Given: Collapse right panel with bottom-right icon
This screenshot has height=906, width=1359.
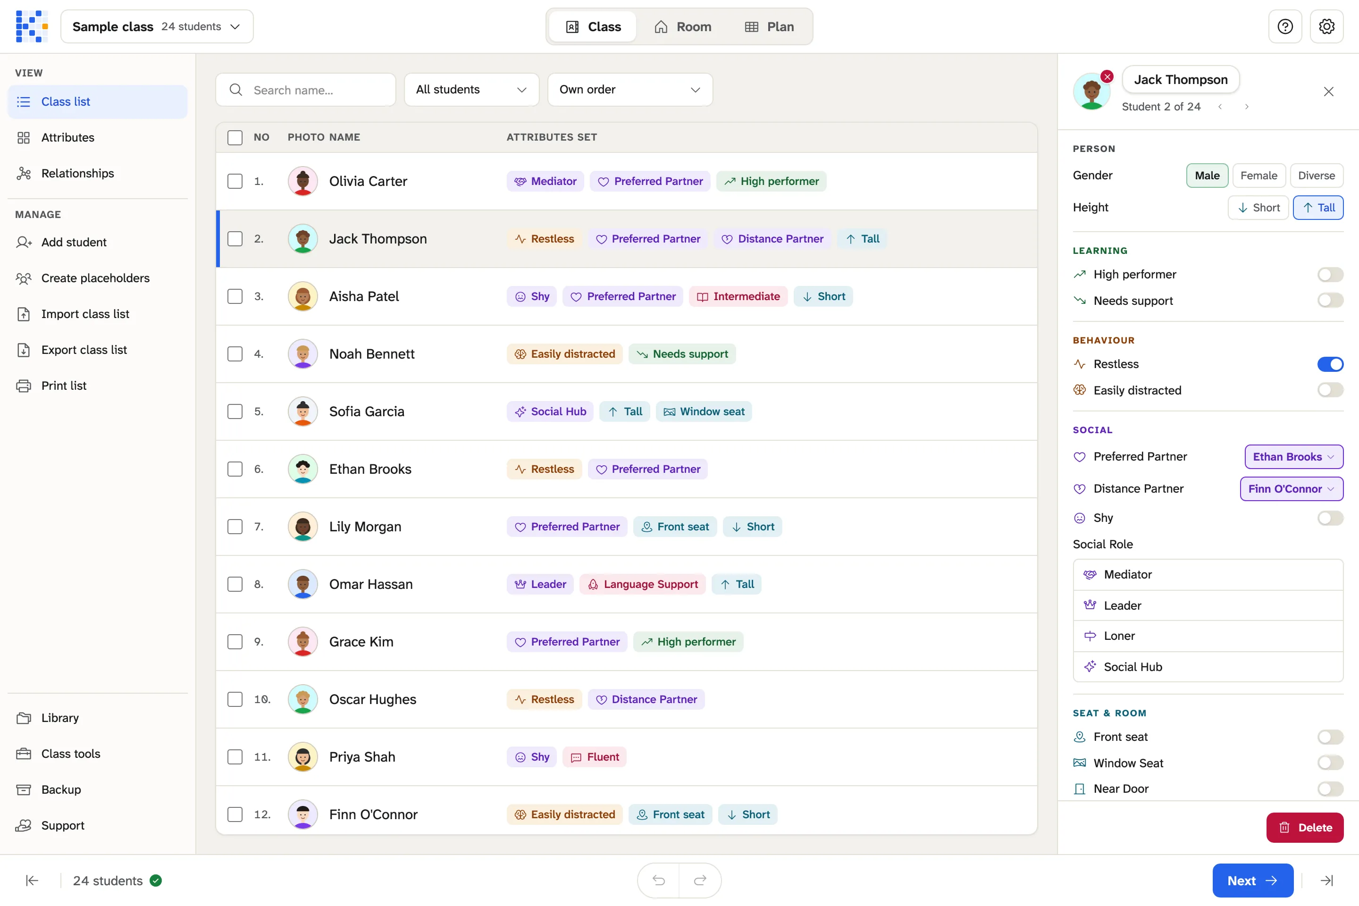Looking at the screenshot, I should click(1326, 880).
